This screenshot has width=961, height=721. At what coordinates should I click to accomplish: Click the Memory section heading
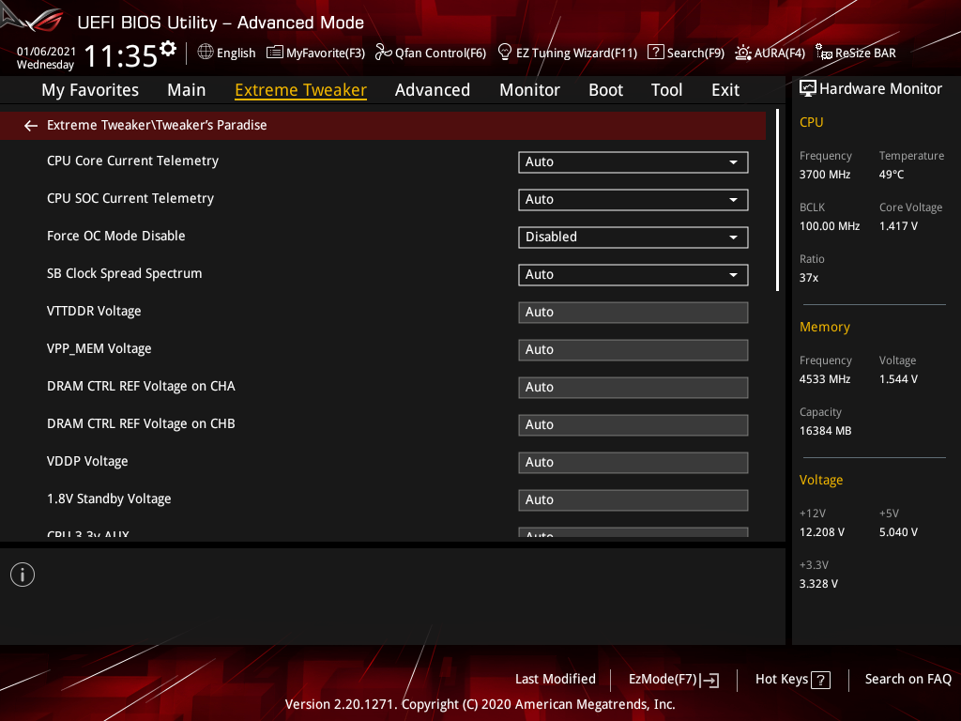coord(824,327)
